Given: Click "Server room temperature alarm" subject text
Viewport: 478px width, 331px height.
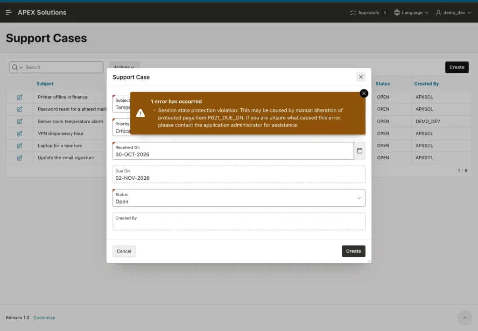Looking at the screenshot, I should (70, 121).
